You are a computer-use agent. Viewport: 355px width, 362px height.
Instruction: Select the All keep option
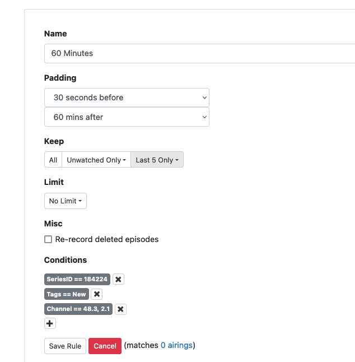click(x=53, y=160)
